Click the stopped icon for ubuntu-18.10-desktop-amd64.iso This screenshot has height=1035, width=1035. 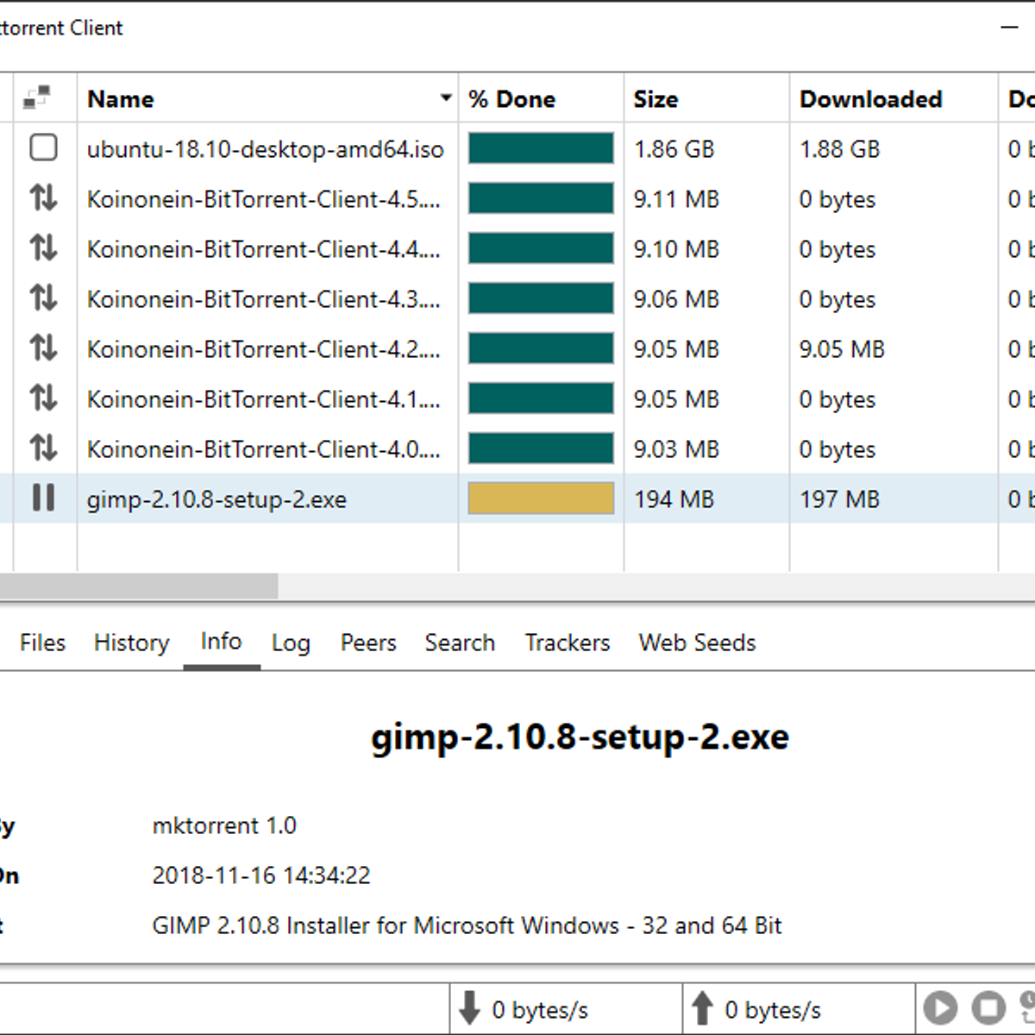(43, 148)
